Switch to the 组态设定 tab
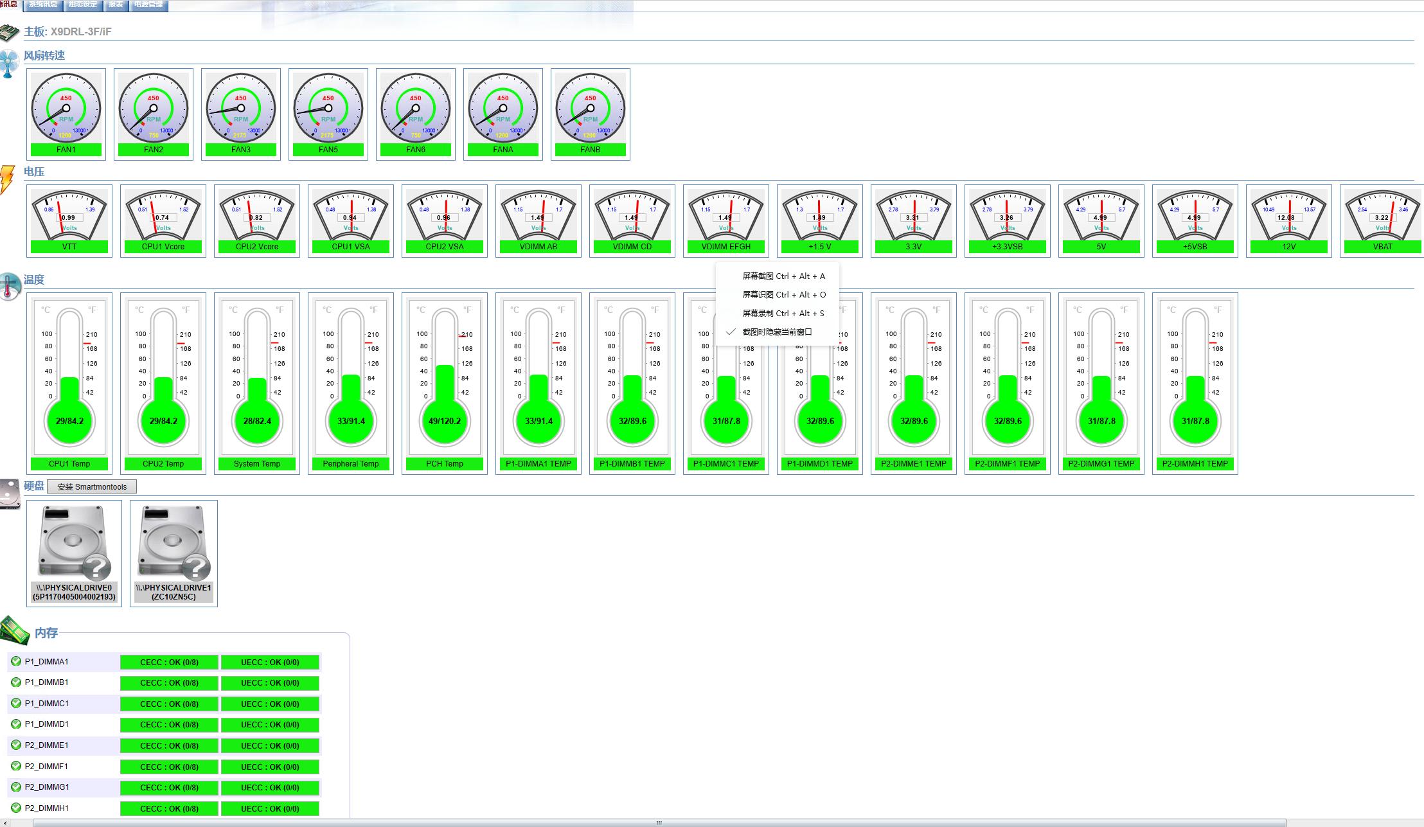Viewport: 1424px width, 827px height. [83, 4]
